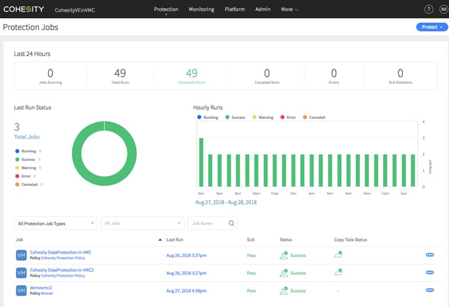Open the demovmc2 job
449x307 pixels.
click(41, 288)
